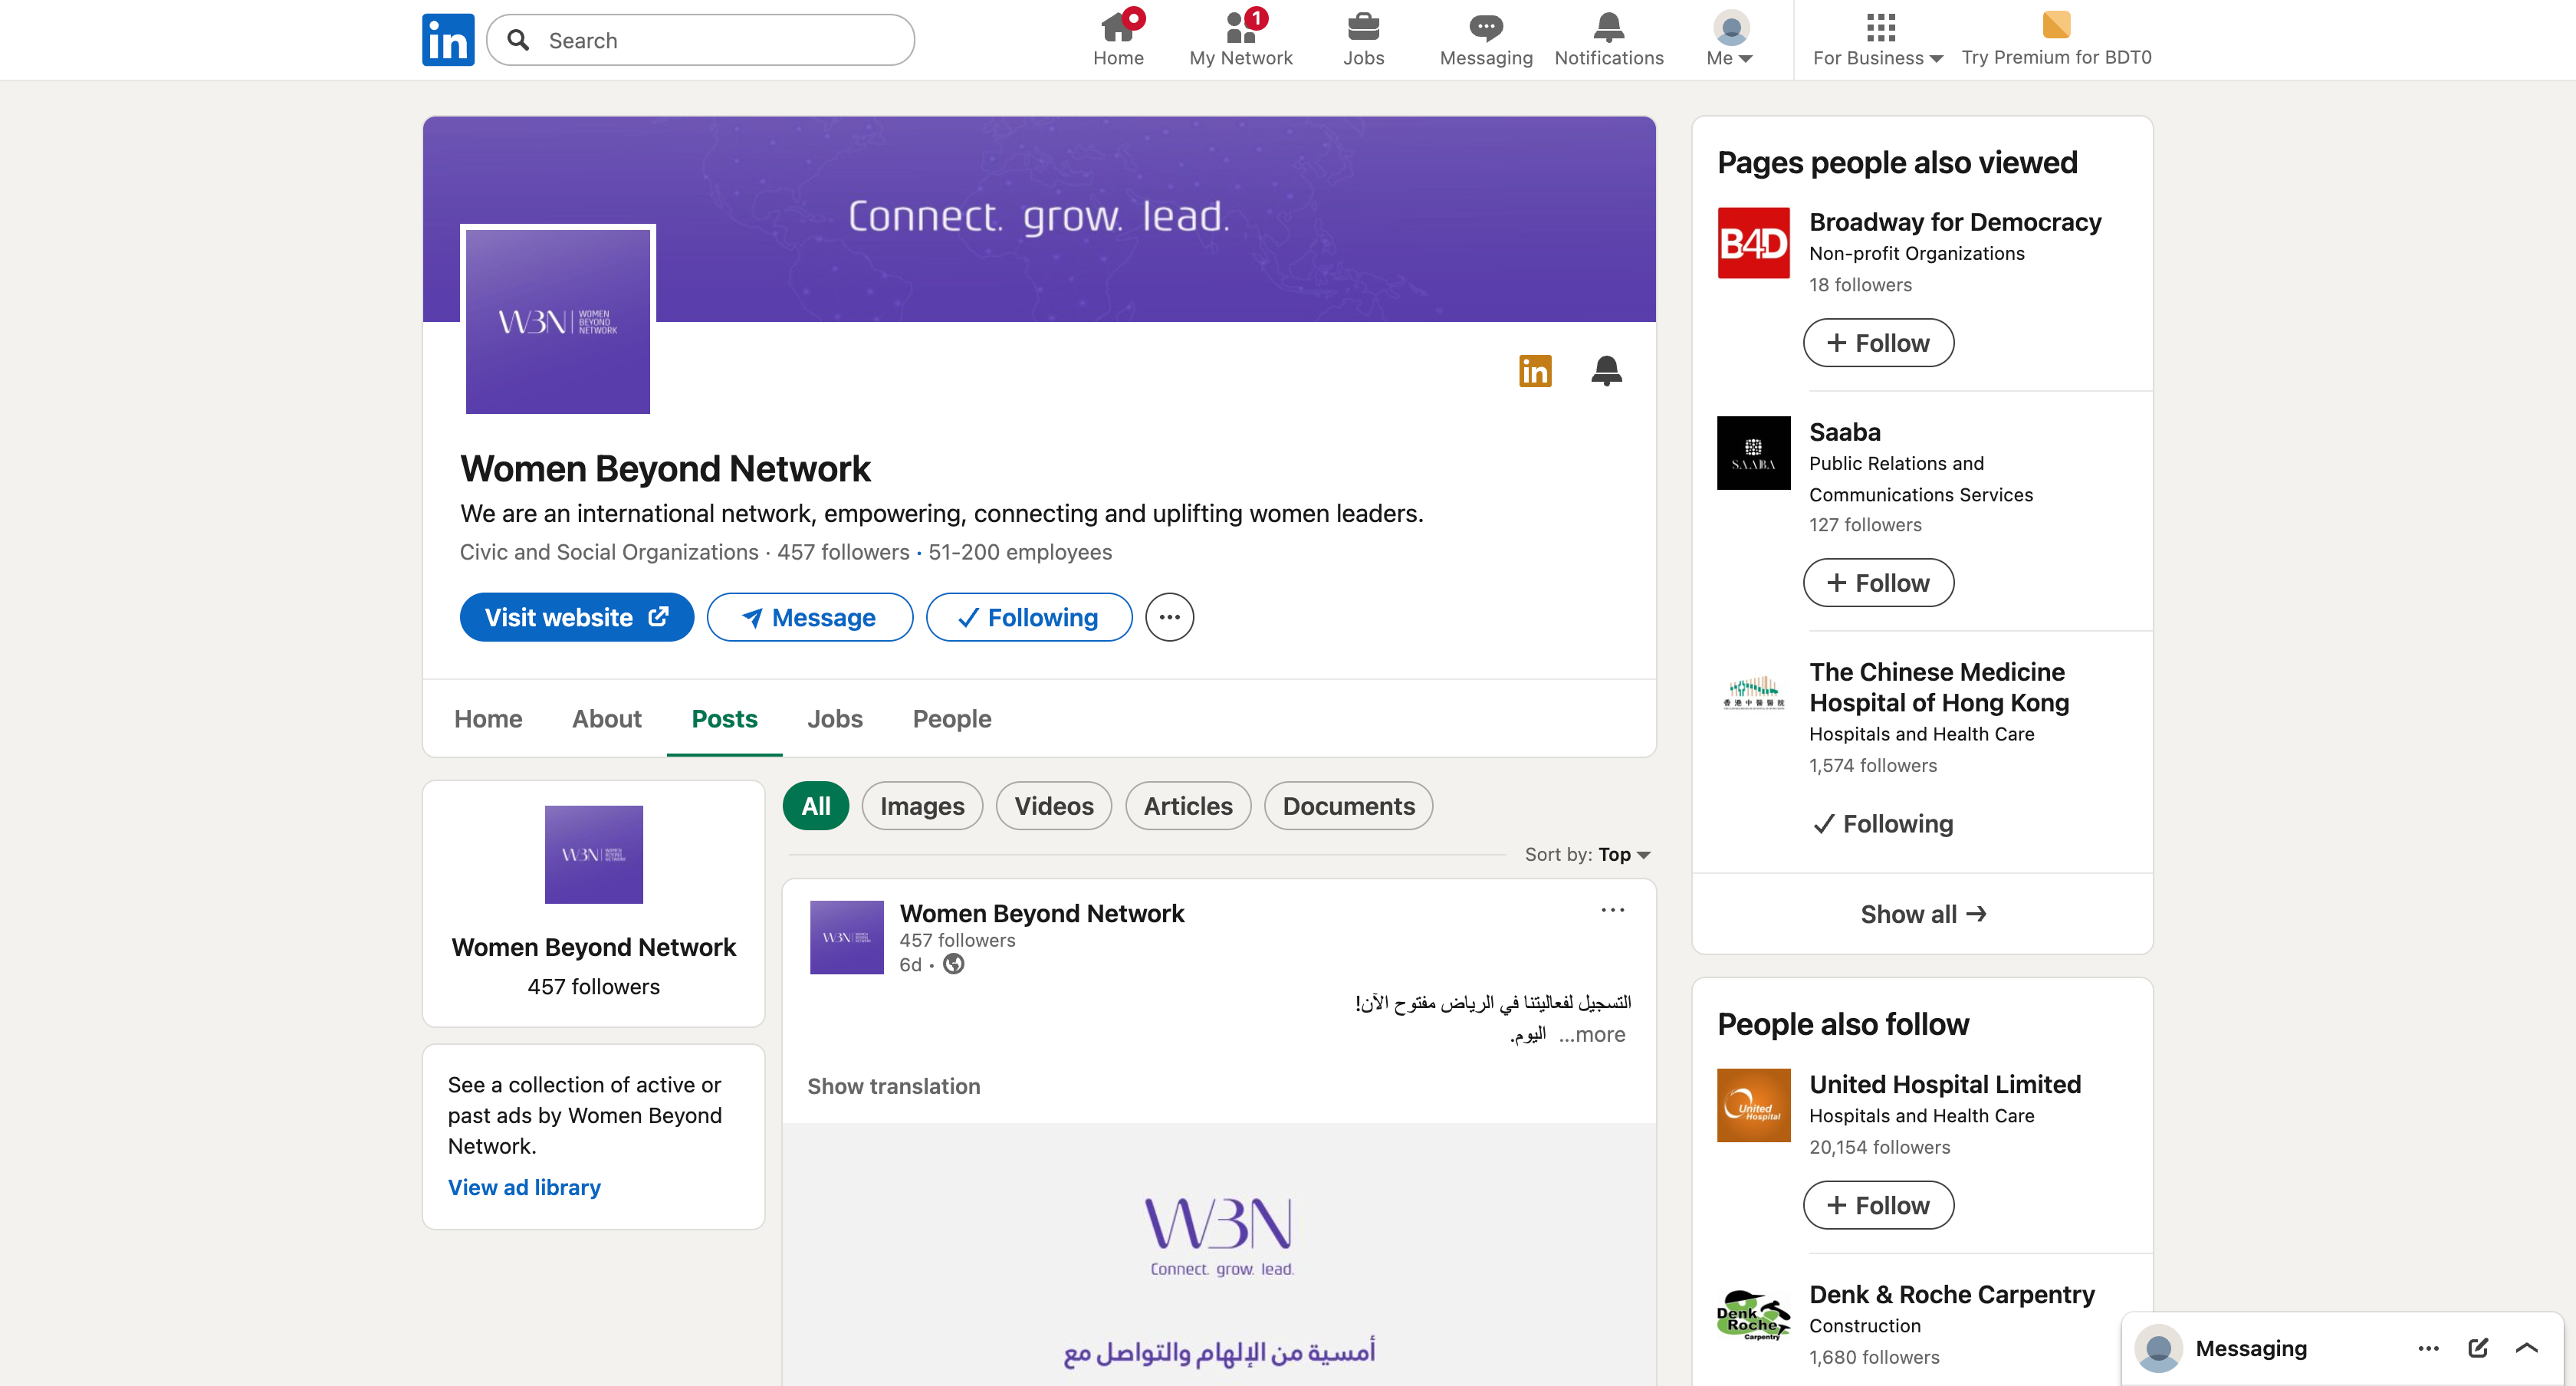Message Women Beyond Network
The width and height of the screenshot is (2576, 1386).
point(809,617)
